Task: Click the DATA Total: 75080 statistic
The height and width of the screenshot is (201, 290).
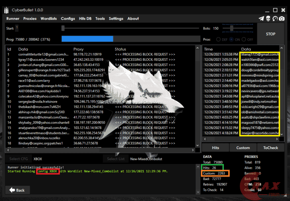Action: 213,162
